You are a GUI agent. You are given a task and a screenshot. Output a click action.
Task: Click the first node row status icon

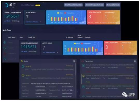[5, 43]
